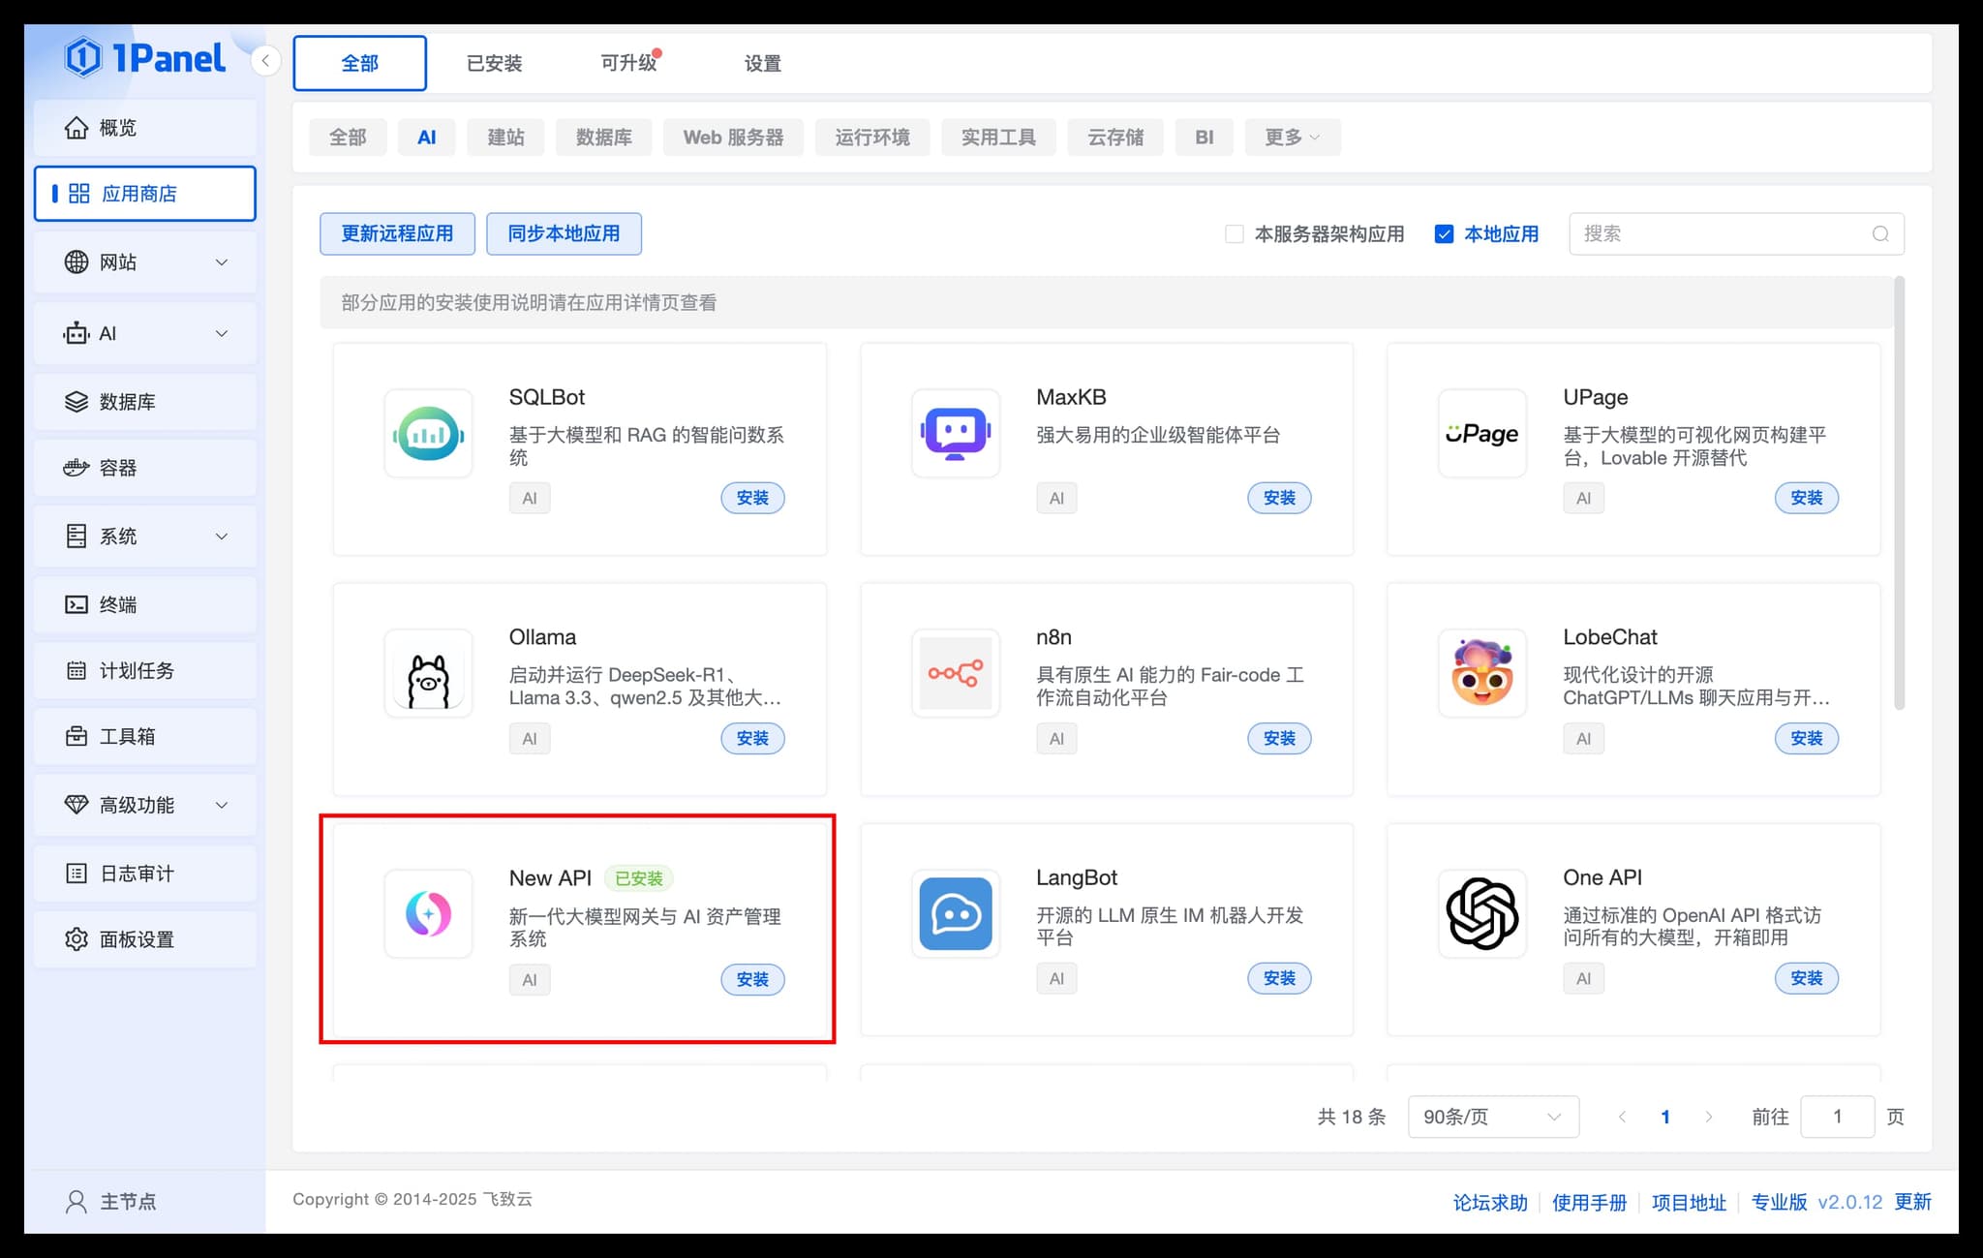The image size is (1983, 1258).
Task: Enable the 本服务器架构应用 checkbox
Action: pyautogui.click(x=1235, y=233)
